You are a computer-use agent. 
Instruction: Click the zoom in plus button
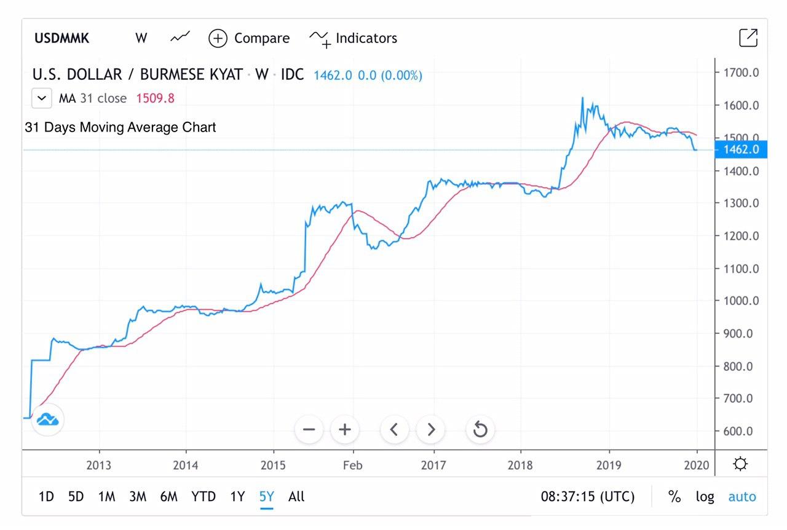tap(345, 429)
